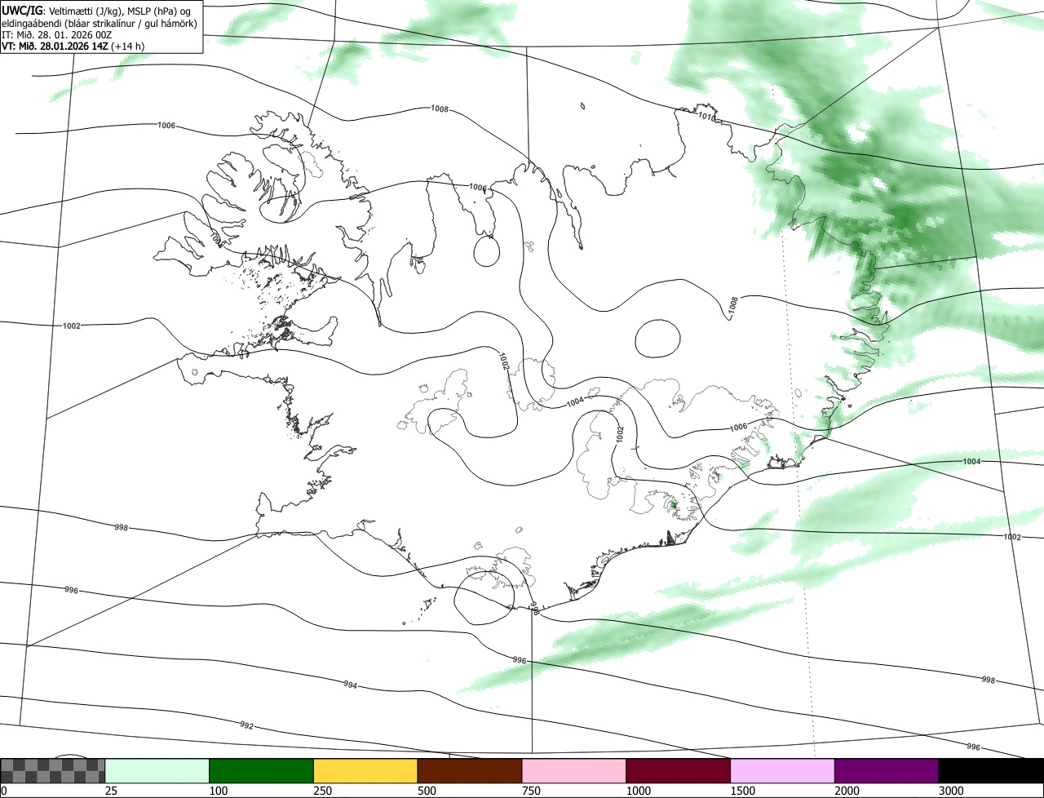Click the legend value 1500
The width and height of the screenshot is (1044, 798).
(743, 791)
